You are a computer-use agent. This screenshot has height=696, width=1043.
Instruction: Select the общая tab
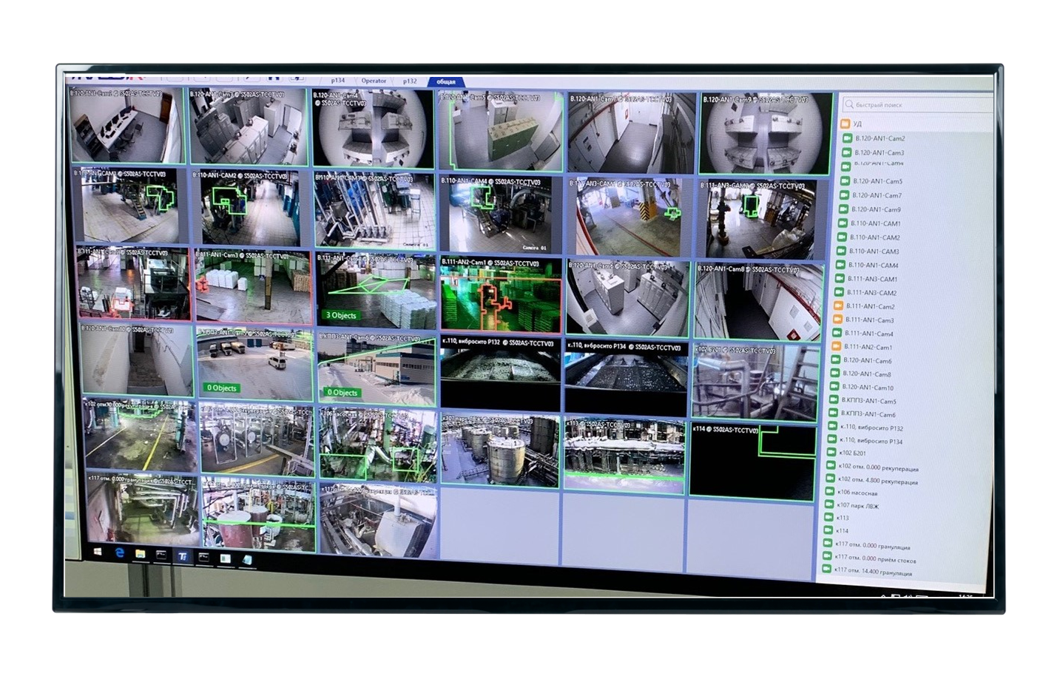446,81
